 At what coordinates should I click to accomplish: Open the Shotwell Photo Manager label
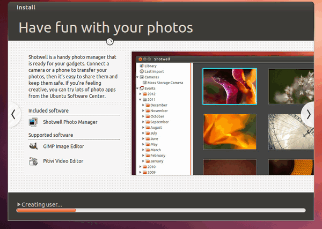(x=70, y=122)
